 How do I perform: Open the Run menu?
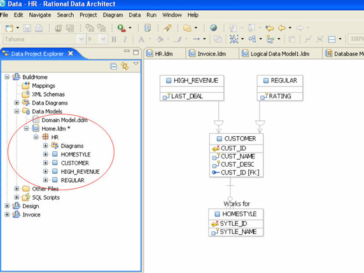(151, 15)
